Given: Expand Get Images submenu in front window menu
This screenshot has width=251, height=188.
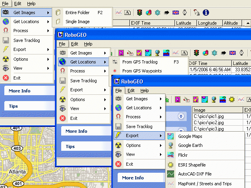Looking at the screenshot, I should pyautogui.click(x=161, y=99).
